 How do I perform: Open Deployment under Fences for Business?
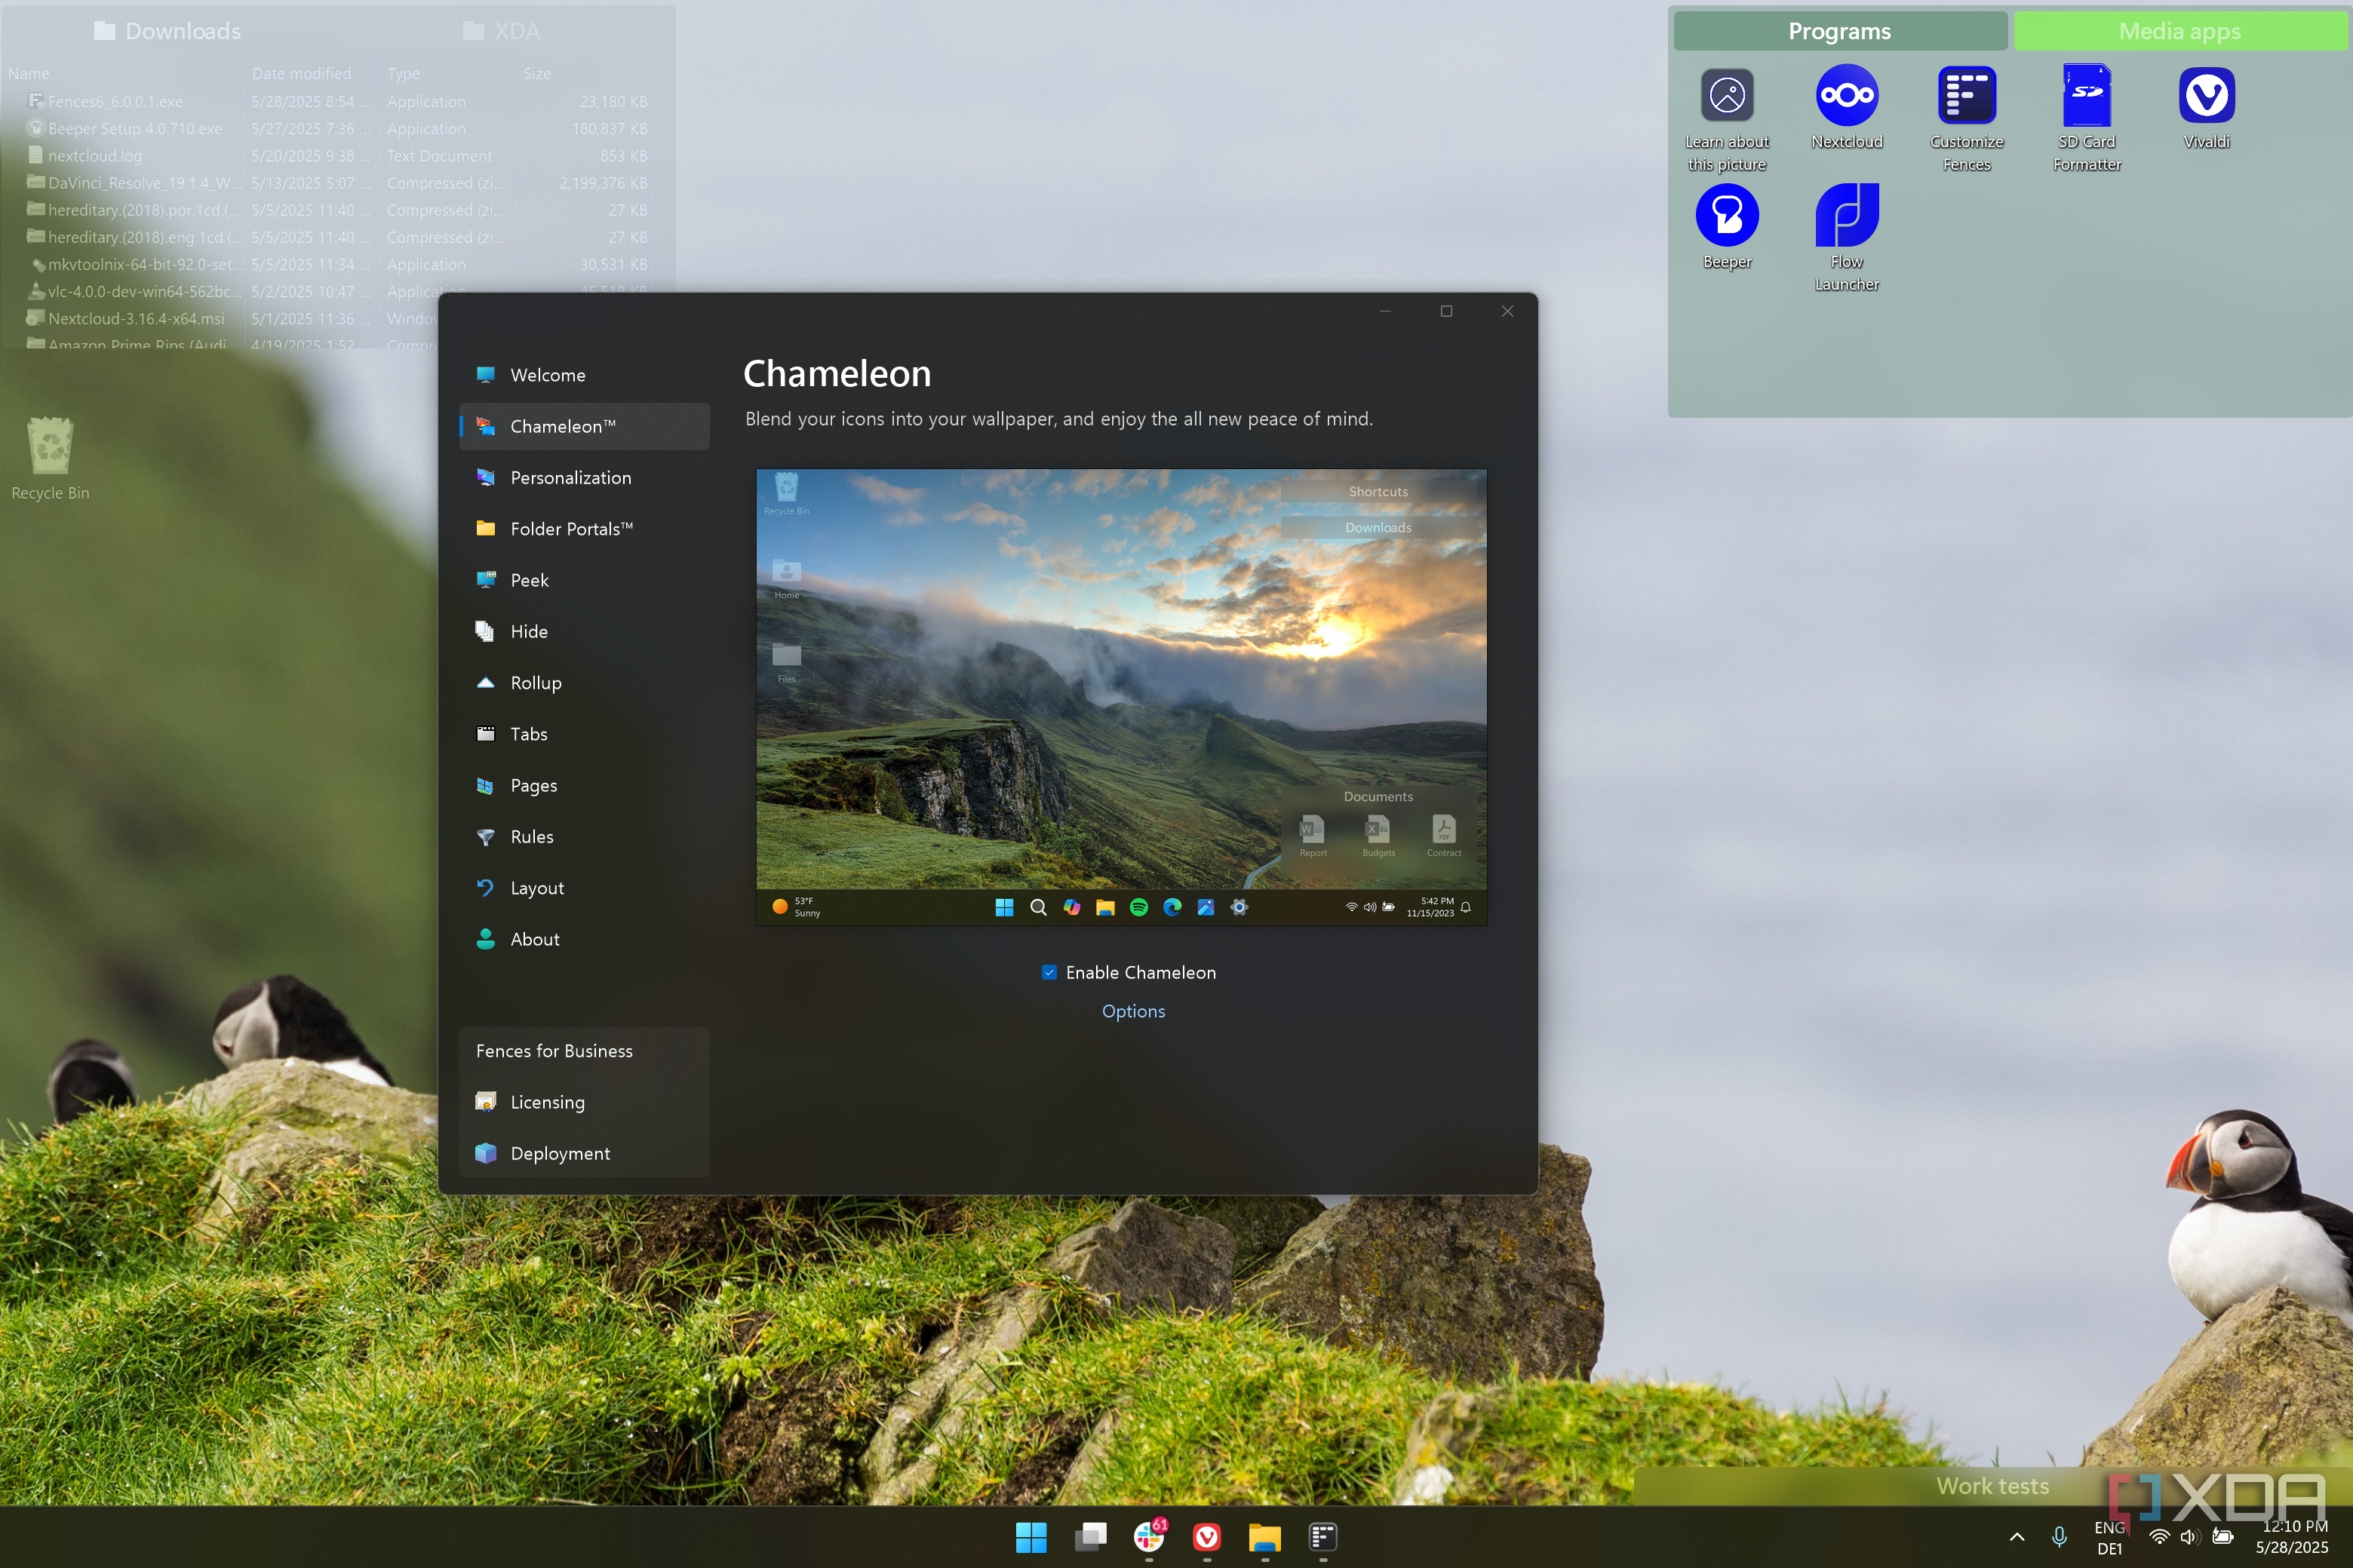584,1153
